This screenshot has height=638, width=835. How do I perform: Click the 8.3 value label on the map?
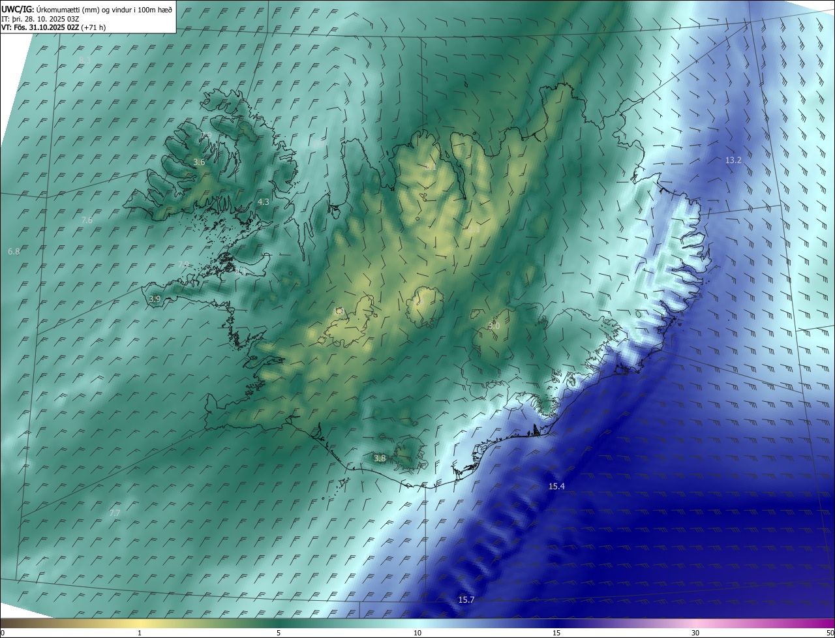(x=85, y=61)
